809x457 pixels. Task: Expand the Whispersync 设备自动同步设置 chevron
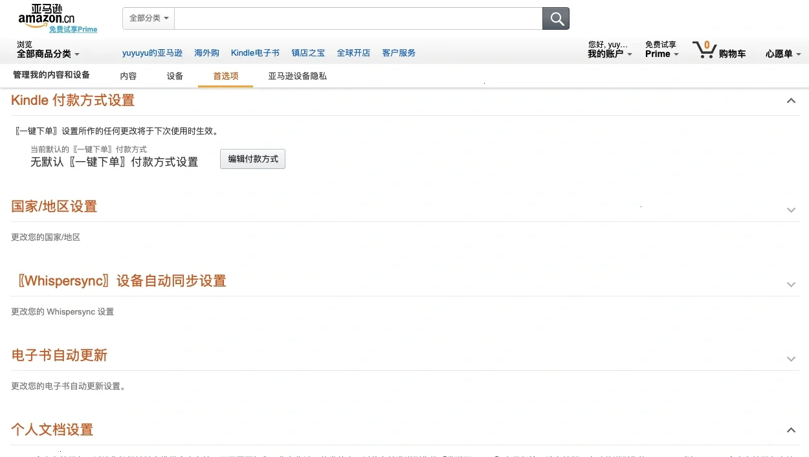[791, 284]
